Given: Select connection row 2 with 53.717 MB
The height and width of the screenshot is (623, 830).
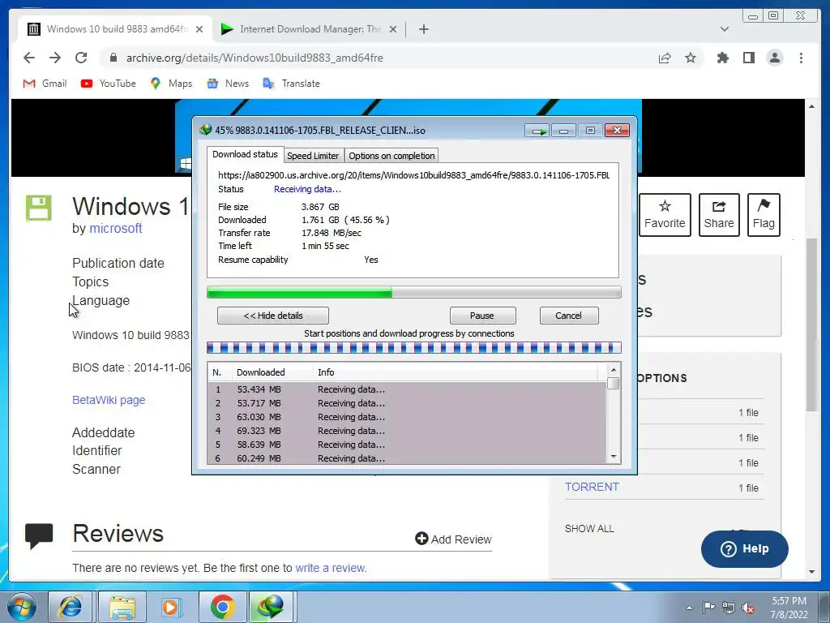Looking at the screenshot, I should (x=407, y=403).
